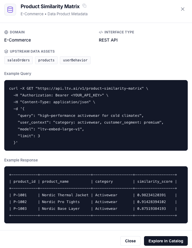The width and height of the screenshot is (192, 248).
Task: Copy the Product Similarity Matrix title
Action: point(84,6)
